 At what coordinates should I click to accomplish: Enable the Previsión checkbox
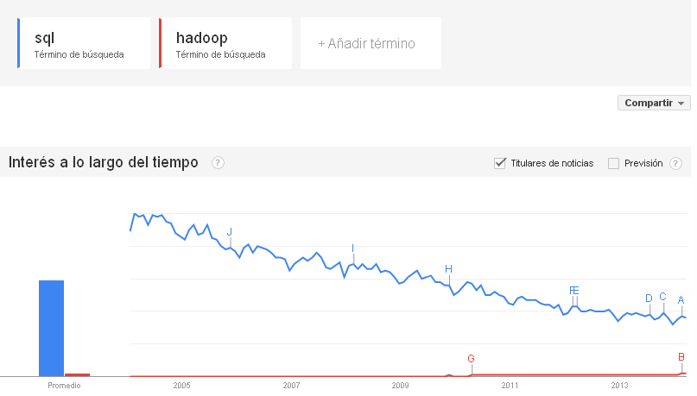(613, 163)
